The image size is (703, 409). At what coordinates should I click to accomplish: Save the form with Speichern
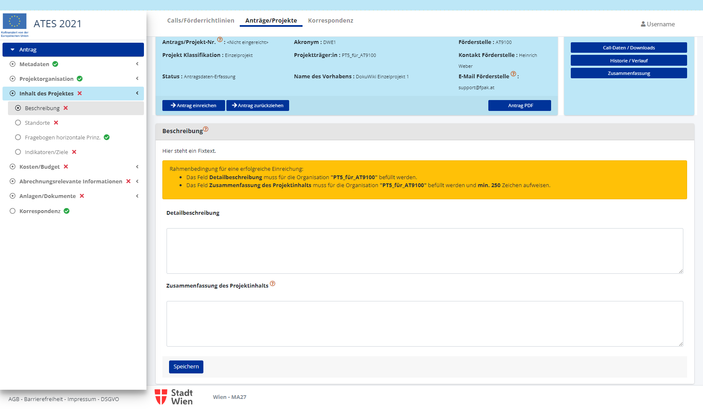pyautogui.click(x=186, y=367)
